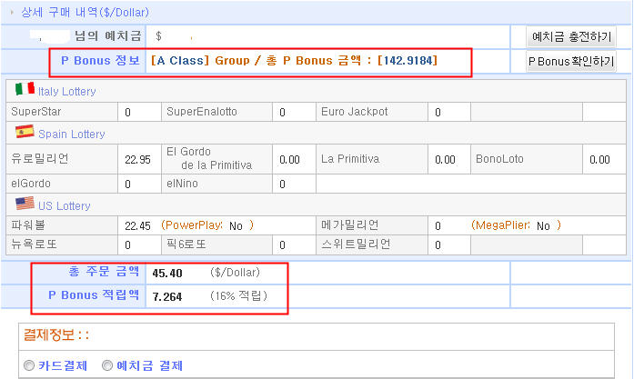Click the PowerPlay: No text

click(x=207, y=225)
